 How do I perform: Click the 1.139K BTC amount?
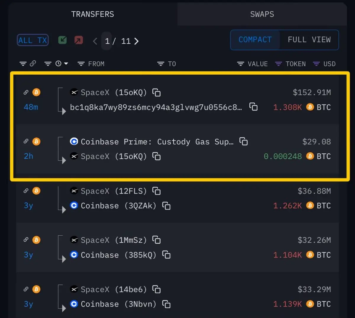(x=288, y=304)
